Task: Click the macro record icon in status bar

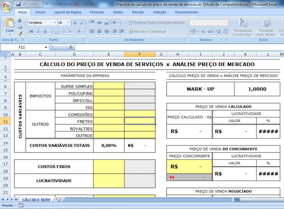Action: pyautogui.click(x=21, y=205)
